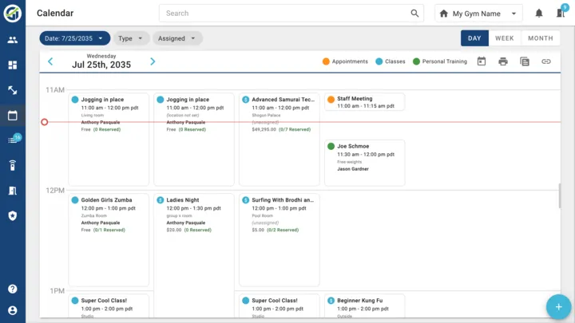Open the Staff Meeting appointment
Image resolution: width=575 pixels, height=323 pixels.
[x=364, y=101]
